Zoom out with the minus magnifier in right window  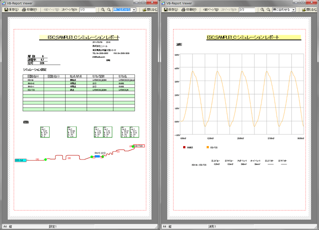pos(269,10)
